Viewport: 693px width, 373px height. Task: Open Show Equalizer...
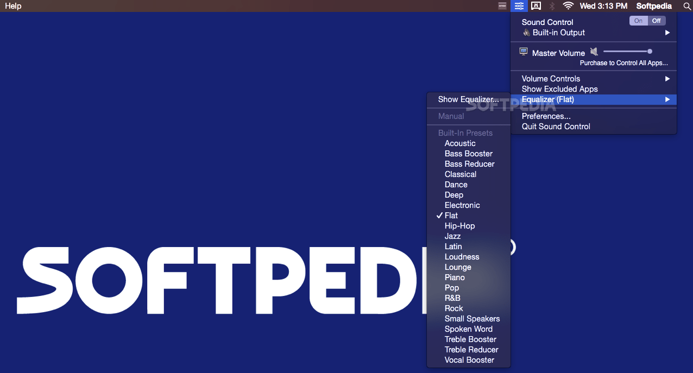[469, 99]
